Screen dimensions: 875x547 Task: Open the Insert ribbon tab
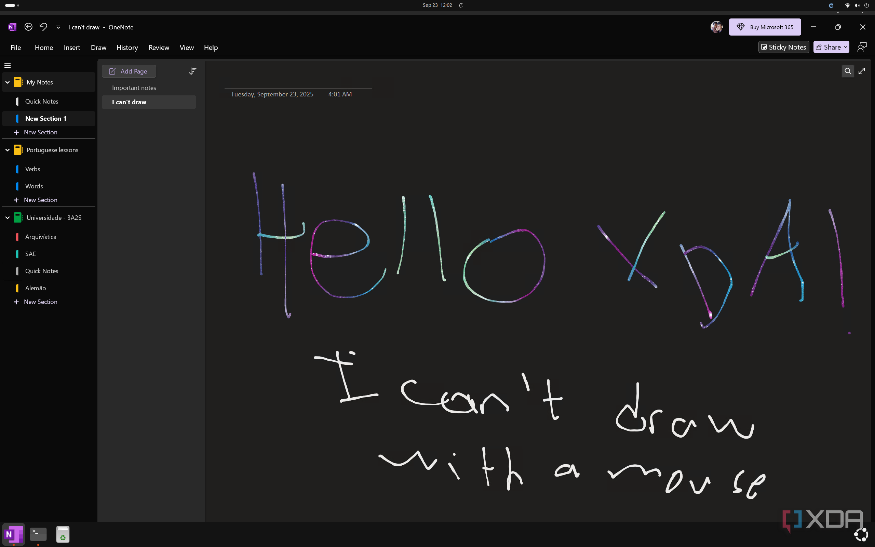pos(71,48)
